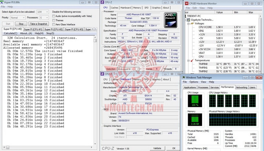264x151 pixels.
Task: Toggle the Audio service checkbox in Hyper PI
Action: pyautogui.click(x=54, y=16)
